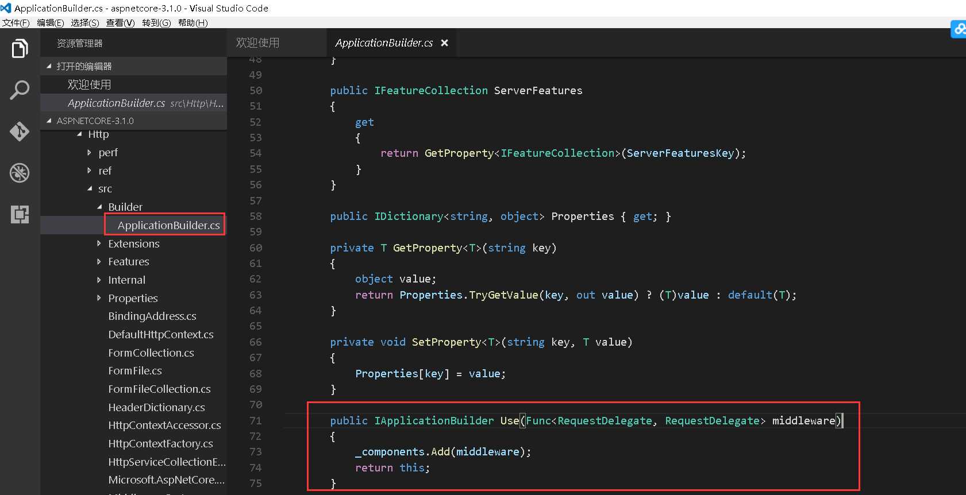Click ServerFeatures property name on line 50
Viewport: 966px width, 495px height.
[x=538, y=91]
